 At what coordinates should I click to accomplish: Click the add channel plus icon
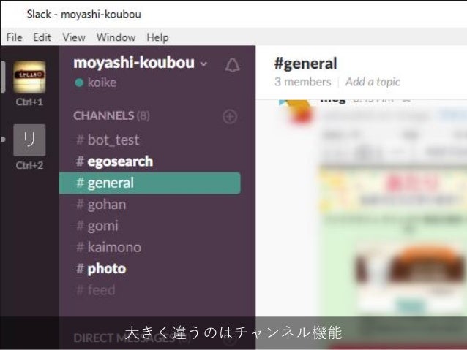(230, 117)
